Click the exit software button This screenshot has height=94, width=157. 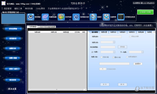151,3
